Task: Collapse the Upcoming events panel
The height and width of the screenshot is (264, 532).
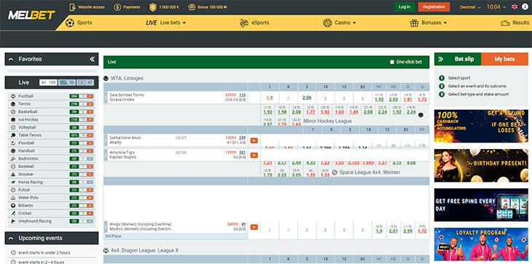Action: pos(11,239)
